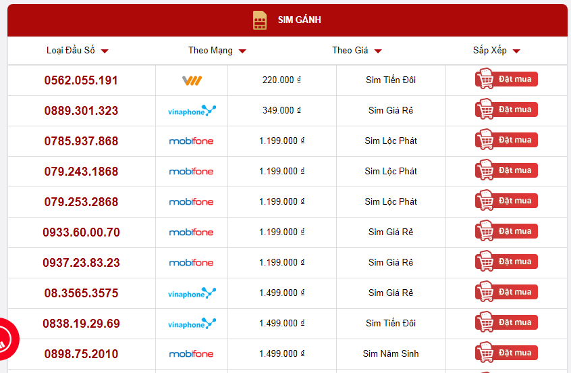Click Mobifone logo in 0785.937.868 row
Screen dimensions: 571x373
[x=191, y=141]
